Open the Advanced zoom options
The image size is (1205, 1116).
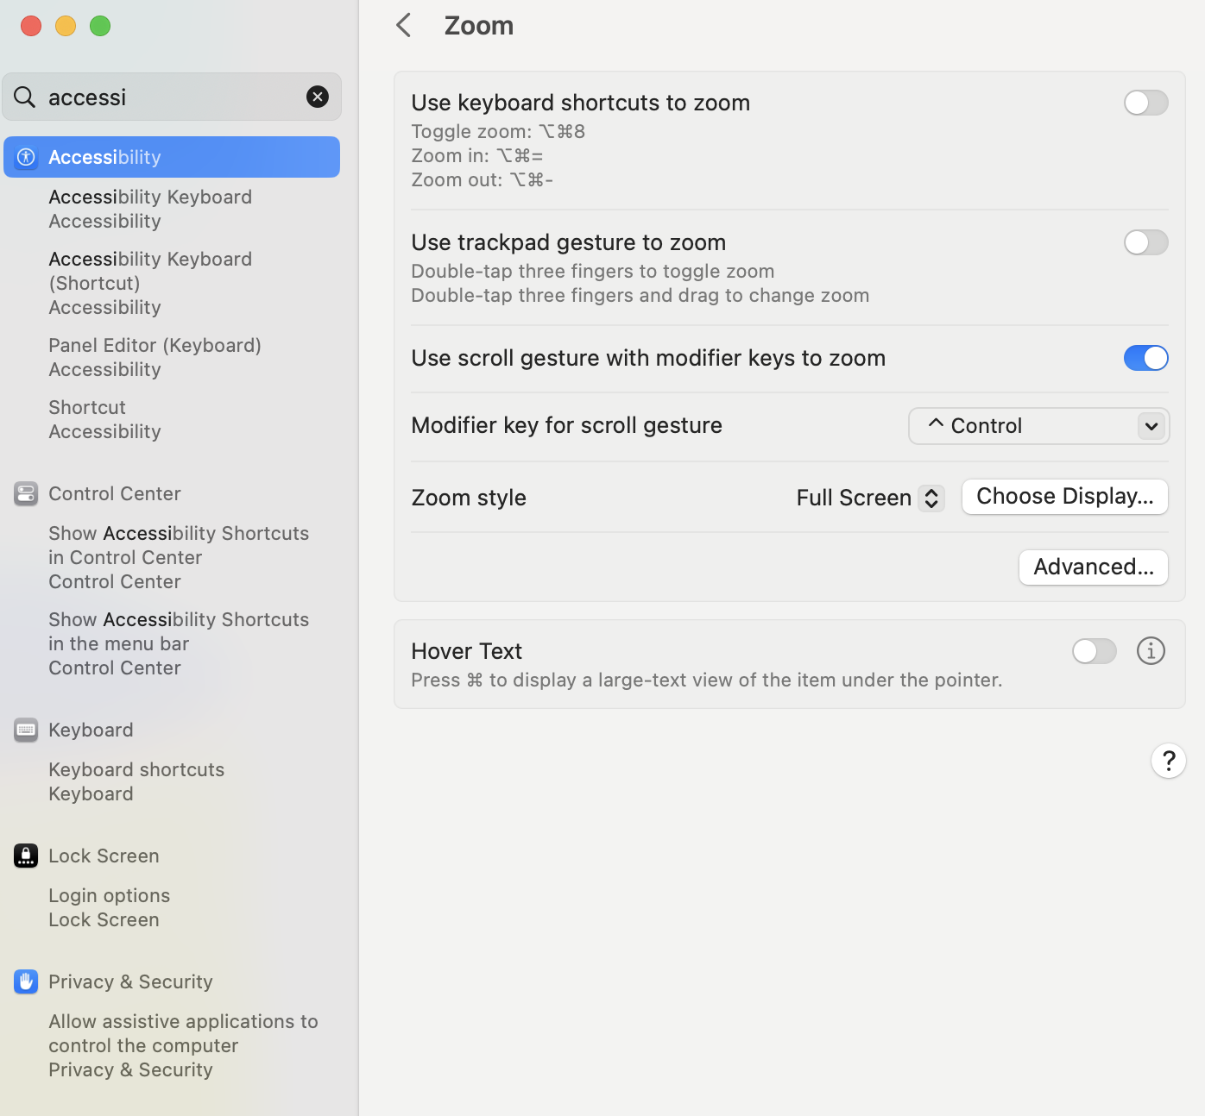(x=1093, y=567)
